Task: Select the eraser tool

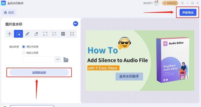Action: [36, 34]
